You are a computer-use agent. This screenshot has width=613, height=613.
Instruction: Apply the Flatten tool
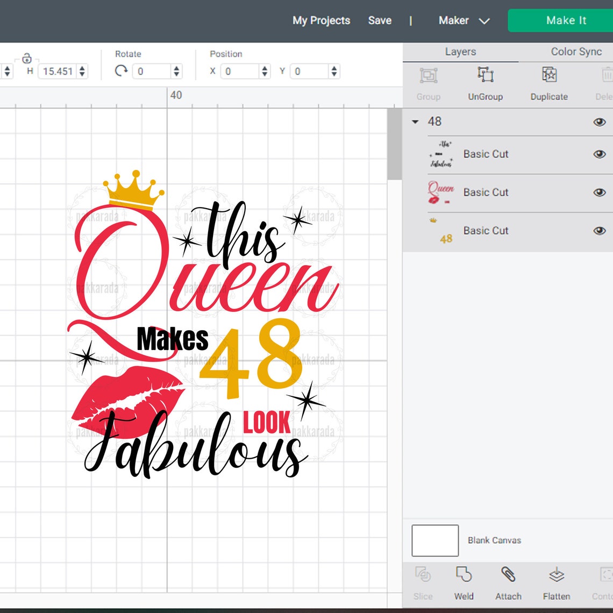(556, 581)
